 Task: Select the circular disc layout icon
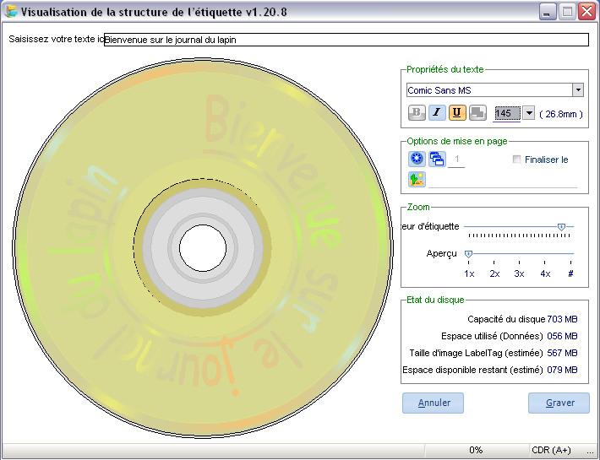(x=417, y=159)
